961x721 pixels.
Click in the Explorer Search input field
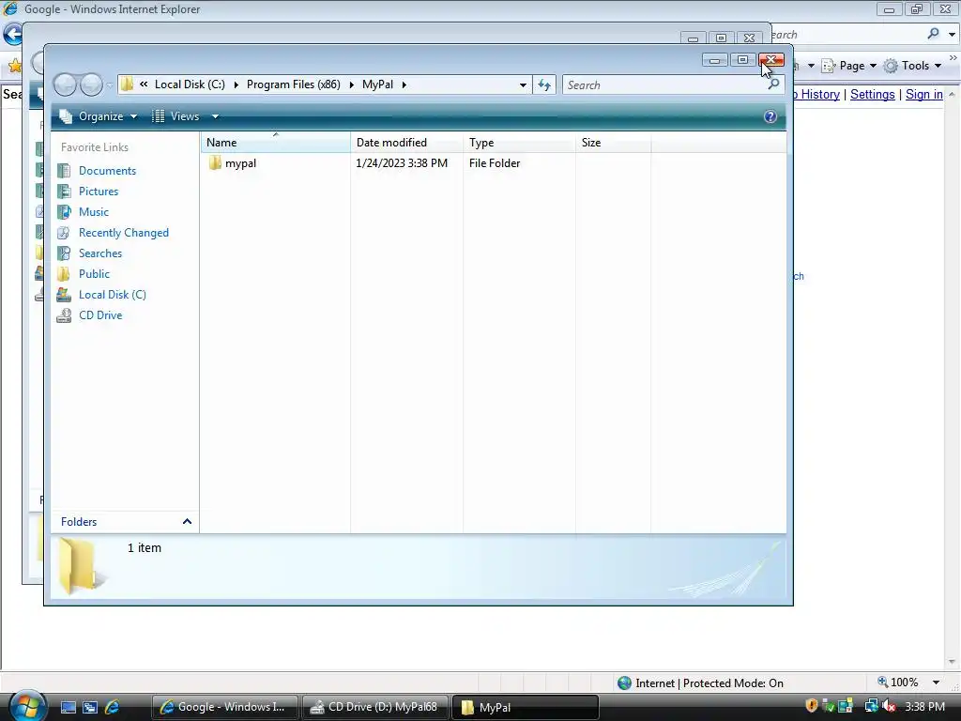[x=665, y=85]
